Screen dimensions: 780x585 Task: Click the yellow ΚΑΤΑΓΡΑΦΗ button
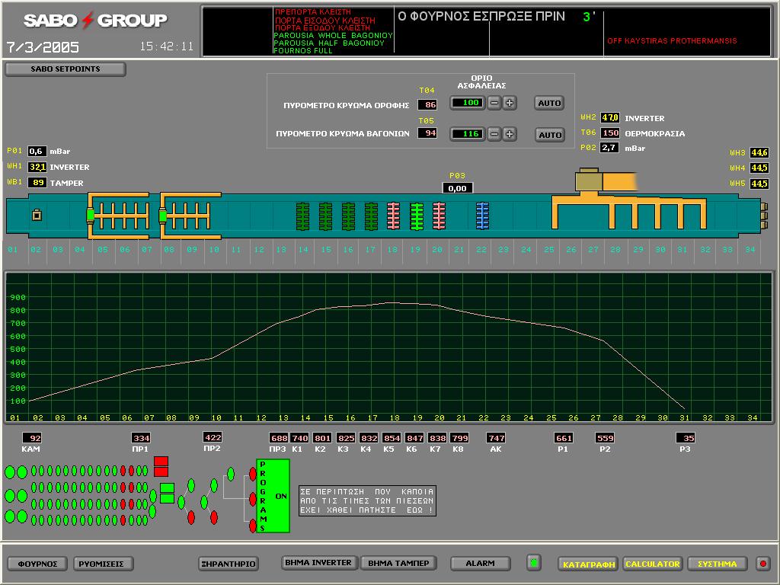[589, 564]
